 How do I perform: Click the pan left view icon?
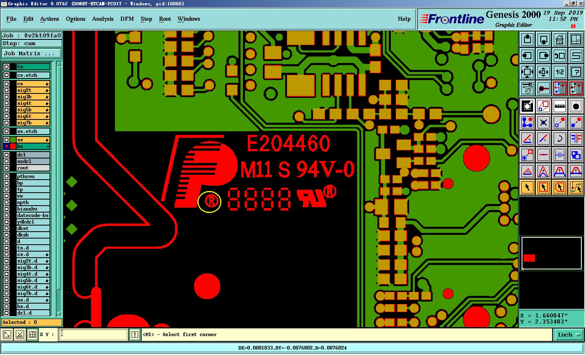tap(527, 56)
